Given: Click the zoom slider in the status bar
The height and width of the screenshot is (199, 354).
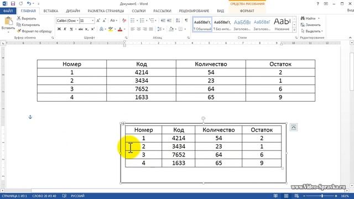Looking at the screenshot, I should [x=322, y=196].
